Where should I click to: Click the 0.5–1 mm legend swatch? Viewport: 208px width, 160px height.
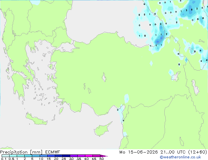[x=13, y=156]
